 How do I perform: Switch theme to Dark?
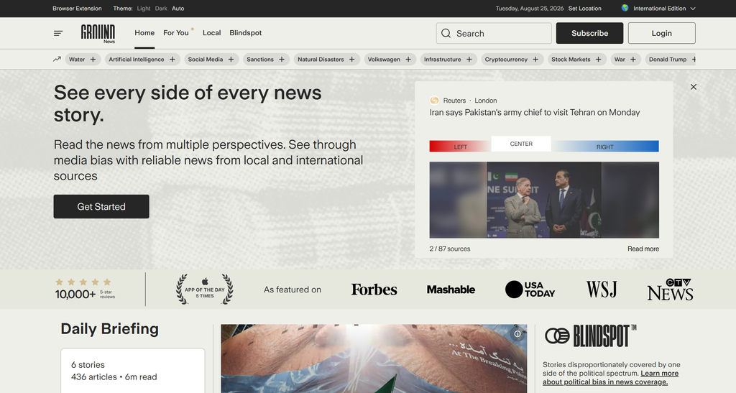161,9
